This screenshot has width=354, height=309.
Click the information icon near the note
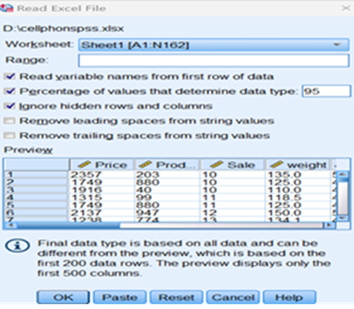point(18,246)
